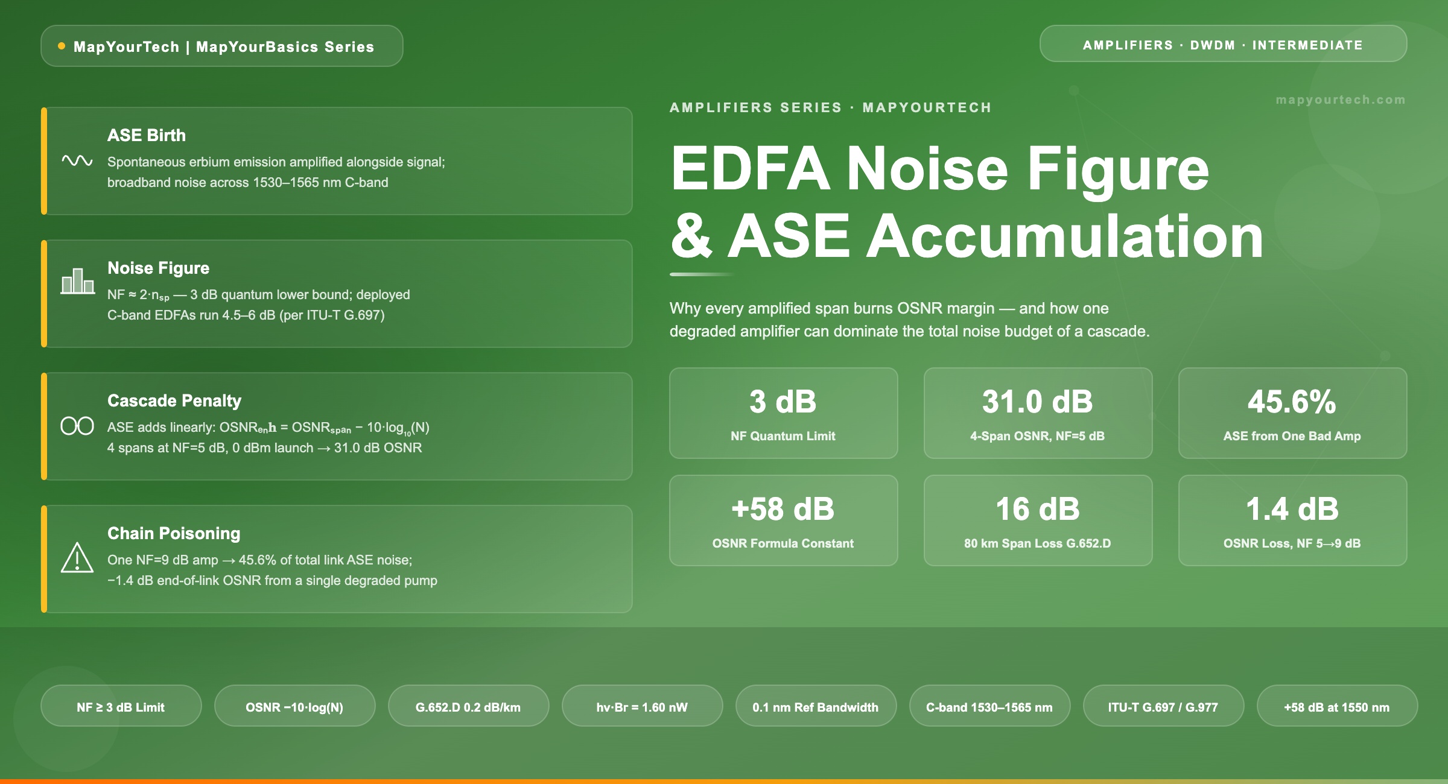The width and height of the screenshot is (1448, 784).
Task: Select the ITU-T G.697 / G.977 pill
Action: [x=1163, y=706]
